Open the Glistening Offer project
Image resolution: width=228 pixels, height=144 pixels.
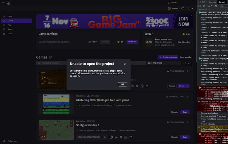185,112
